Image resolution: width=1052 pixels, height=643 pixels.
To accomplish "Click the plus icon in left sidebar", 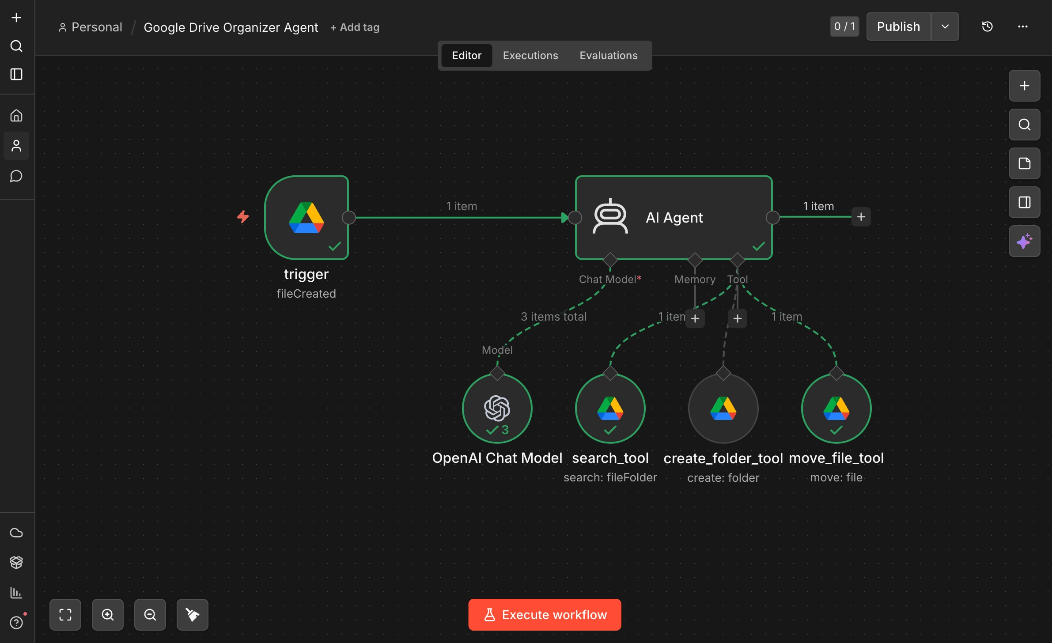I will point(16,18).
